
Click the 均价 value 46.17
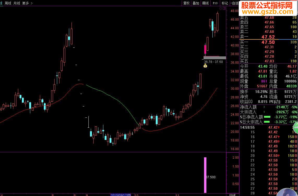292,66
